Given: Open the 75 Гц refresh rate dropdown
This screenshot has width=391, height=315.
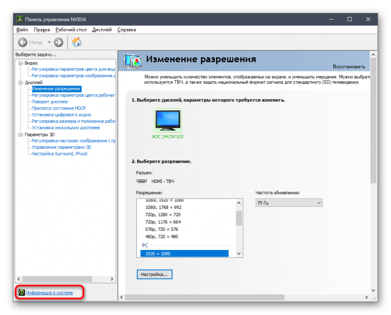Looking at the screenshot, I should [x=289, y=202].
